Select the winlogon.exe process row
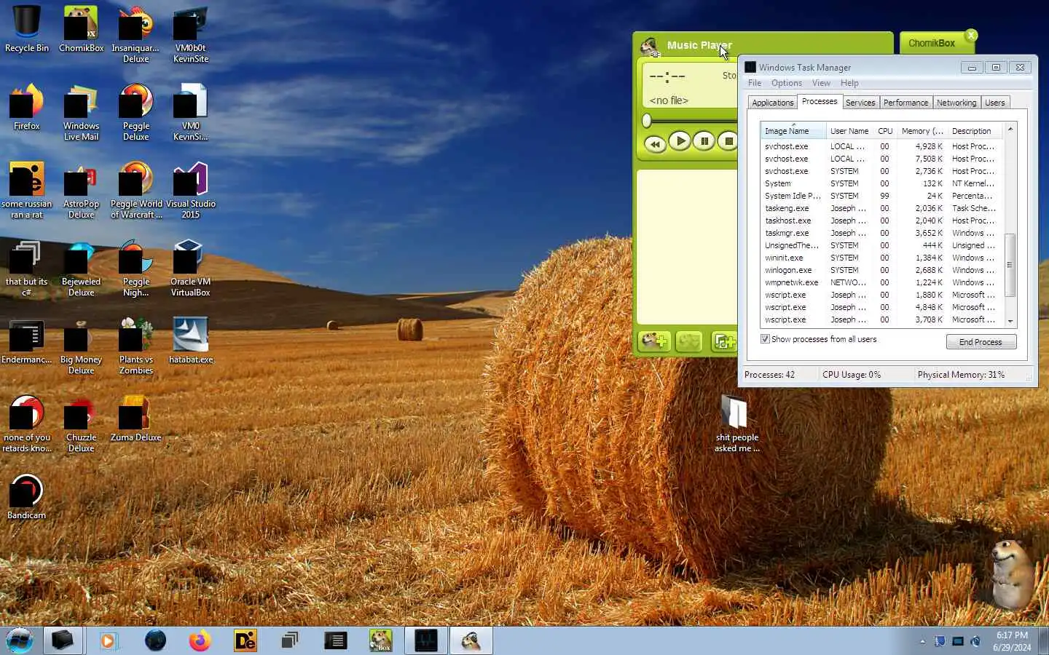The height and width of the screenshot is (655, 1049). (882, 270)
